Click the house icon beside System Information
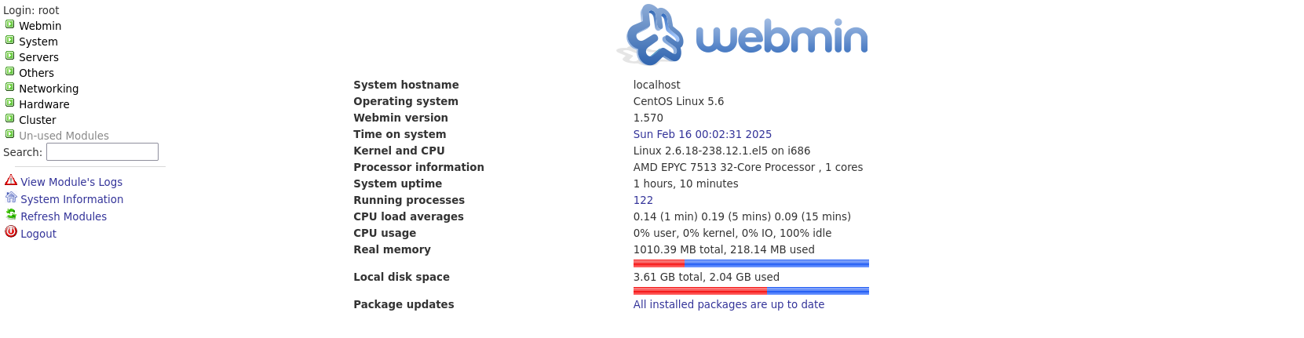1304x338 pixels. tap(11, 198)
